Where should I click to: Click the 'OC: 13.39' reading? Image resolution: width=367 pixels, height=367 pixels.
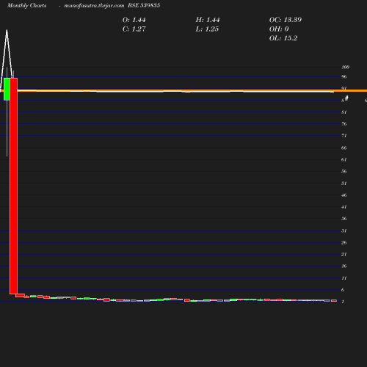pyautogui.click(x=286, y=20)
